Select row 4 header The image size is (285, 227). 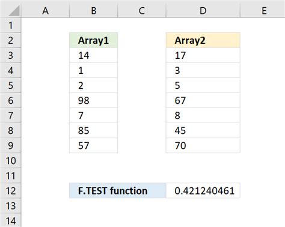click(10, 70)
